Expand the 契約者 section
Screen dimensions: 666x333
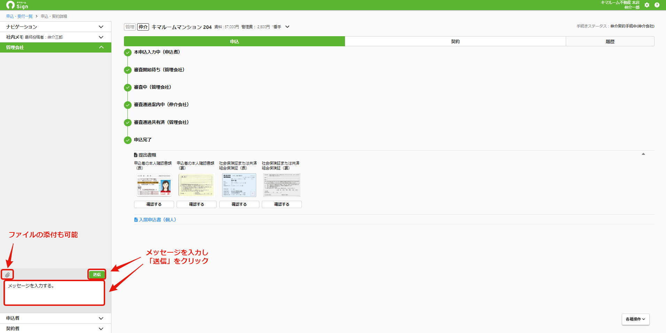(56, 328)
